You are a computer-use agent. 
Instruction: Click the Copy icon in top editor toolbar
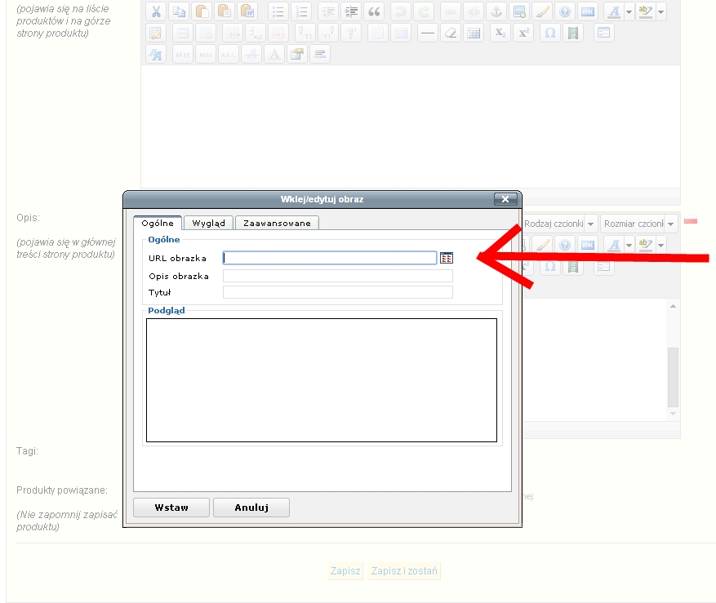179,11
